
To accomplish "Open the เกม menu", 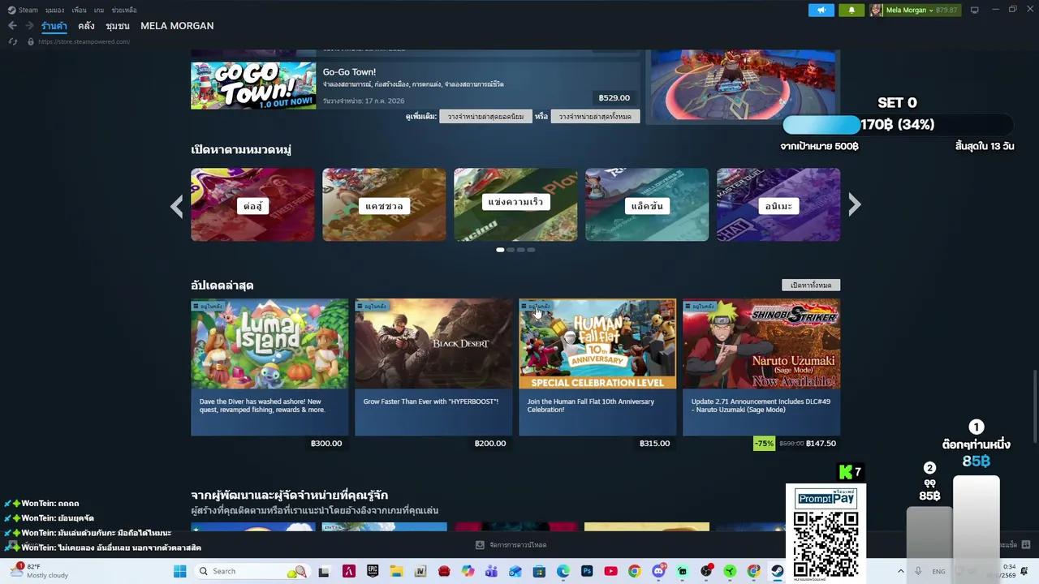I will point(99,10).
